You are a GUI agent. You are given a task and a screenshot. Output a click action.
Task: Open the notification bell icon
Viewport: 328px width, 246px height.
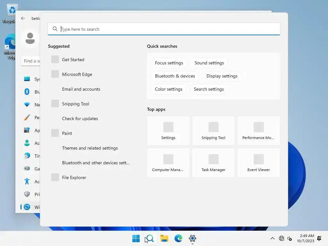[319, 238]
